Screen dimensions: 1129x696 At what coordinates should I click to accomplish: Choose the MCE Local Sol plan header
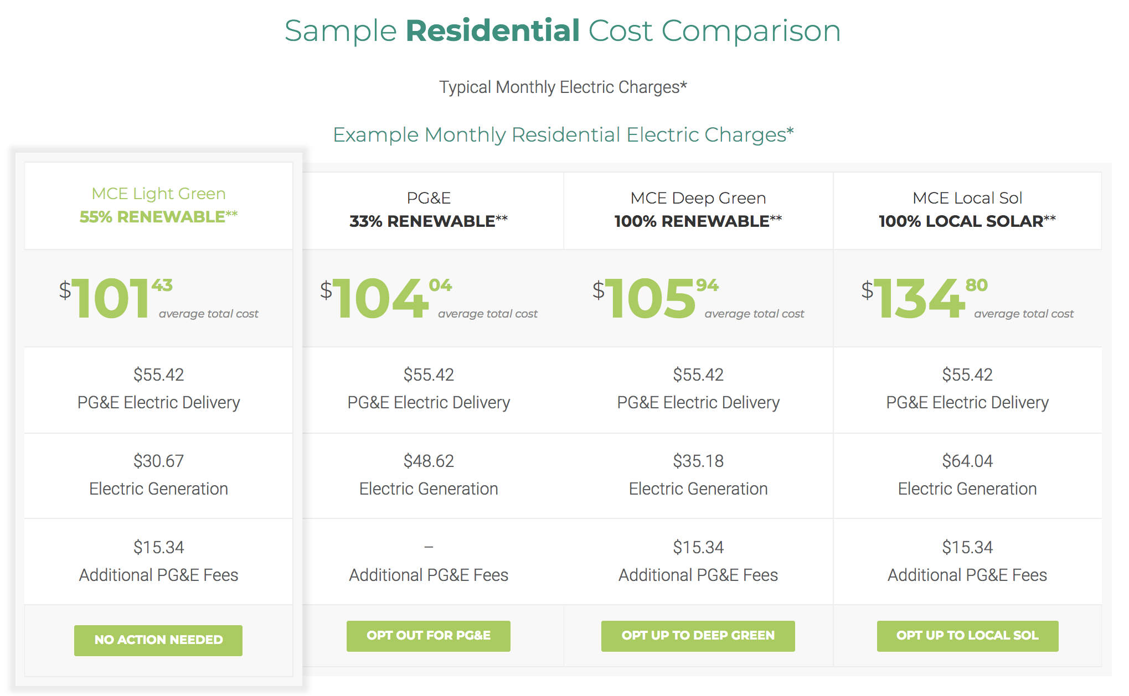coord(967,198)
